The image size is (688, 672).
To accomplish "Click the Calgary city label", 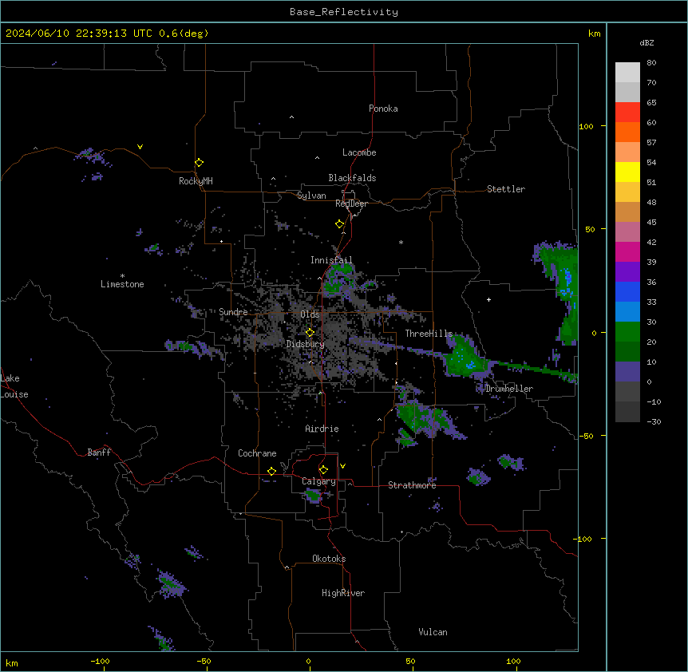I will (318, 481).
